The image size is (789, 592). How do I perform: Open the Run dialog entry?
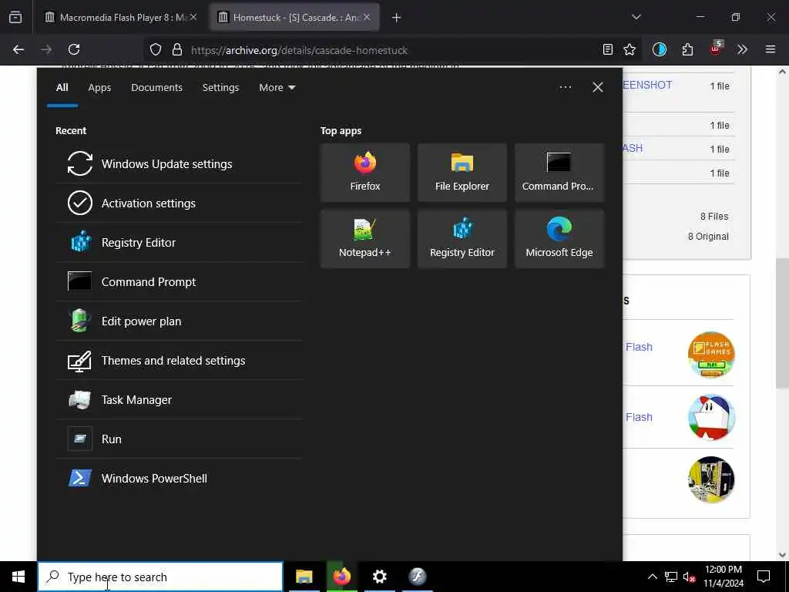pos(179,439)
